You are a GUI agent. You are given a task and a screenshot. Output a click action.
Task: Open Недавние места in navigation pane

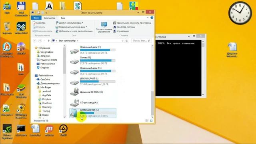point(47,60)
